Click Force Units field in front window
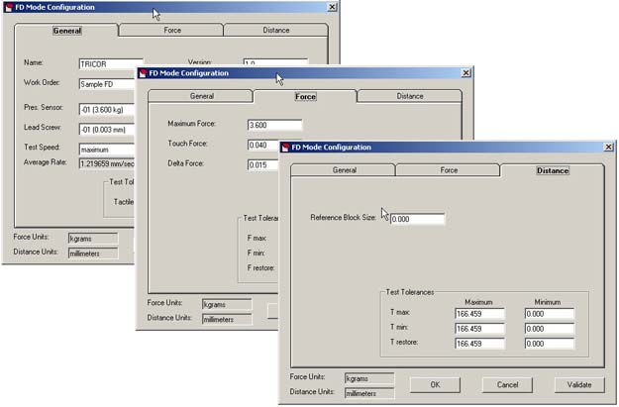619x407 pixels. click(x=369, y=378)
